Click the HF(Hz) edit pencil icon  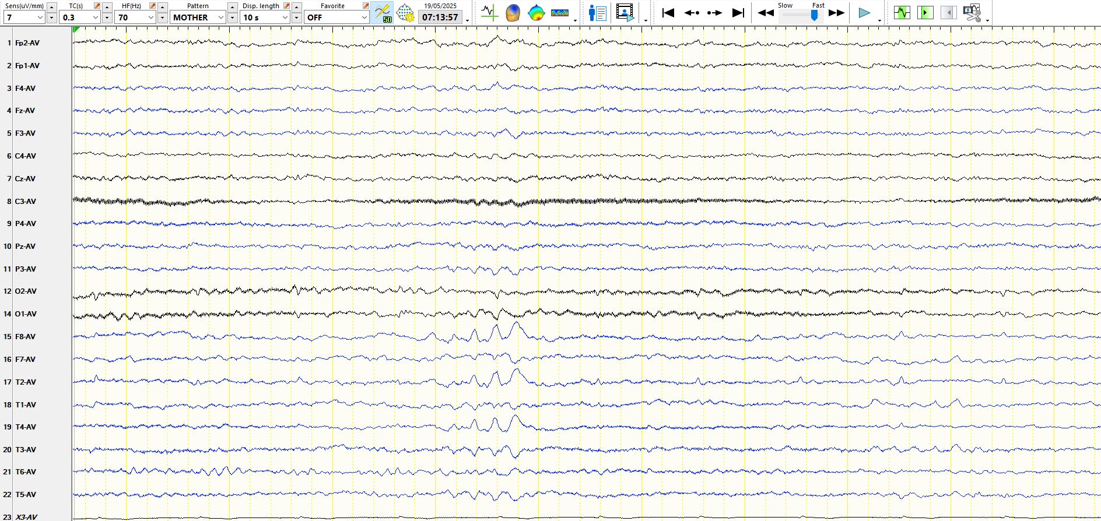[152, 6]
